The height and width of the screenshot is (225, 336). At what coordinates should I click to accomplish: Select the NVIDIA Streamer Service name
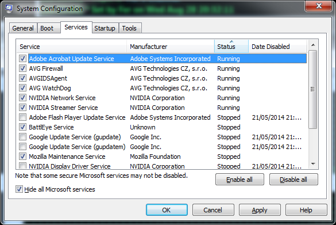click(x=63, y=108)
